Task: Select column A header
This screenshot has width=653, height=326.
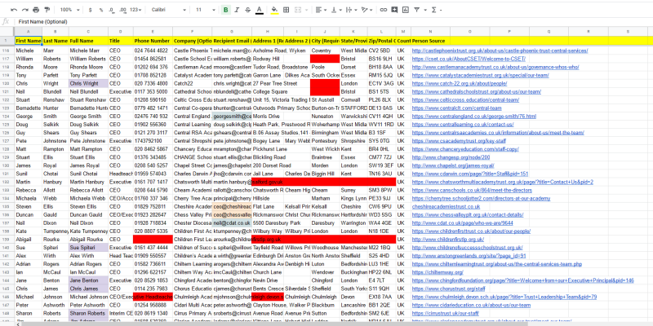Action: point(28,32)
